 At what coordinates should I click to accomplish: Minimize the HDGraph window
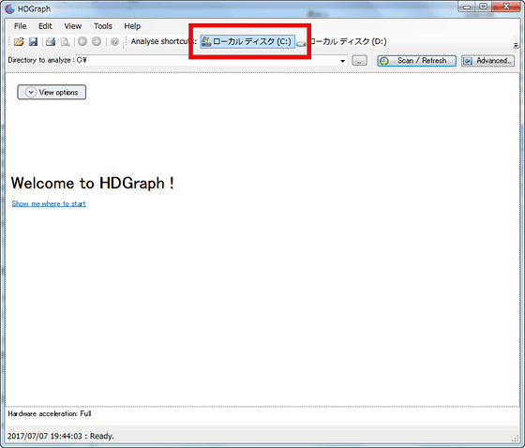pos(467,7)
